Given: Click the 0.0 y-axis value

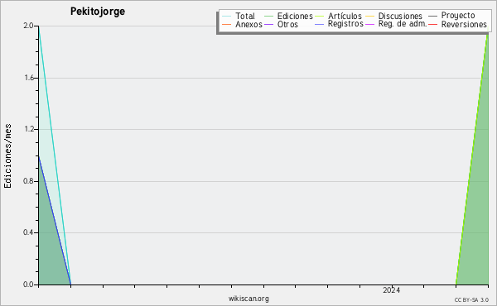Looking at the screenshot, I should (28, 284).
